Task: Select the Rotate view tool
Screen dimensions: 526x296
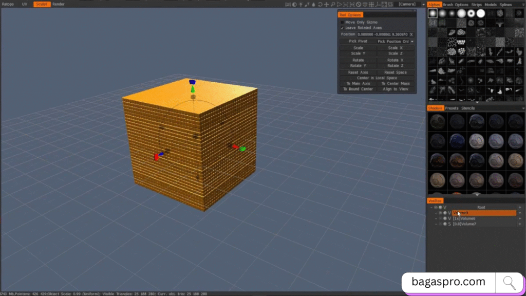Action: (x=320, y=4)
